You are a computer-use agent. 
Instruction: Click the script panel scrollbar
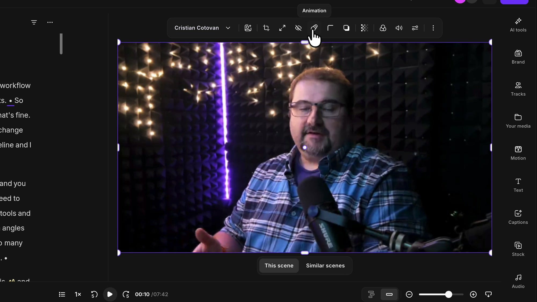pos(61,44)
